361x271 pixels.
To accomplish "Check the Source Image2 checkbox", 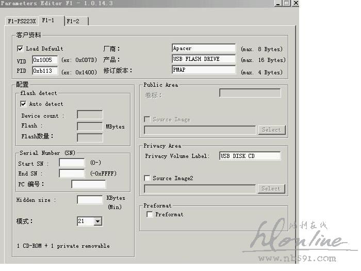I will 147,178.
